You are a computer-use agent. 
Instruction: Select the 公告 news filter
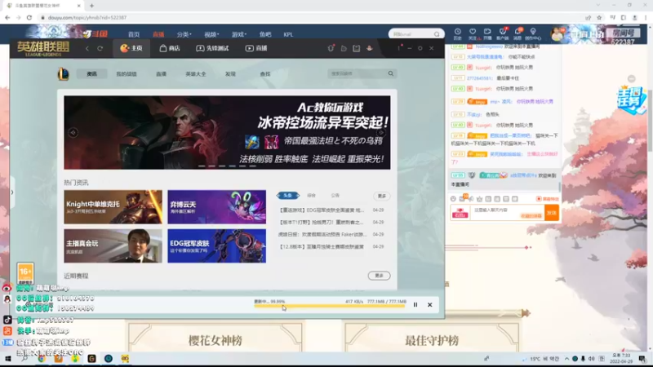click(335, 195)
